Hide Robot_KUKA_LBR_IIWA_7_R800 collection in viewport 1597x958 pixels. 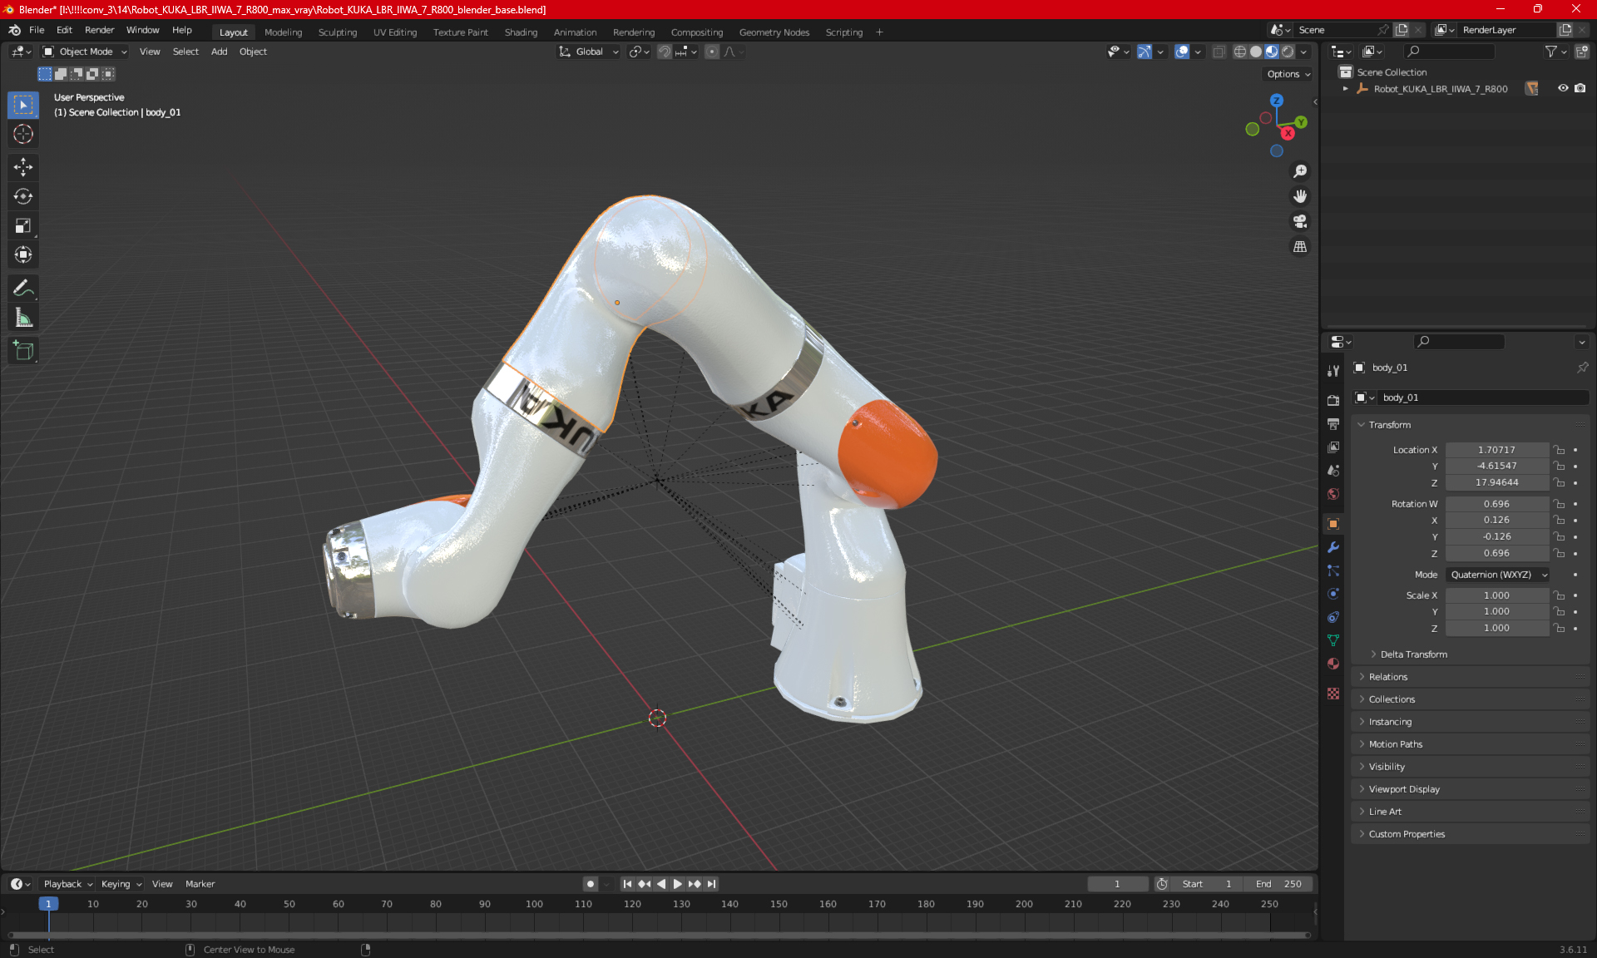pos(1563,88)
